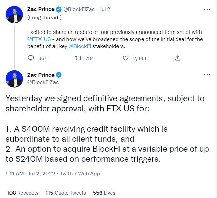Click the reply icon on first tweet

pyautogui.click(x=31, y=58)
